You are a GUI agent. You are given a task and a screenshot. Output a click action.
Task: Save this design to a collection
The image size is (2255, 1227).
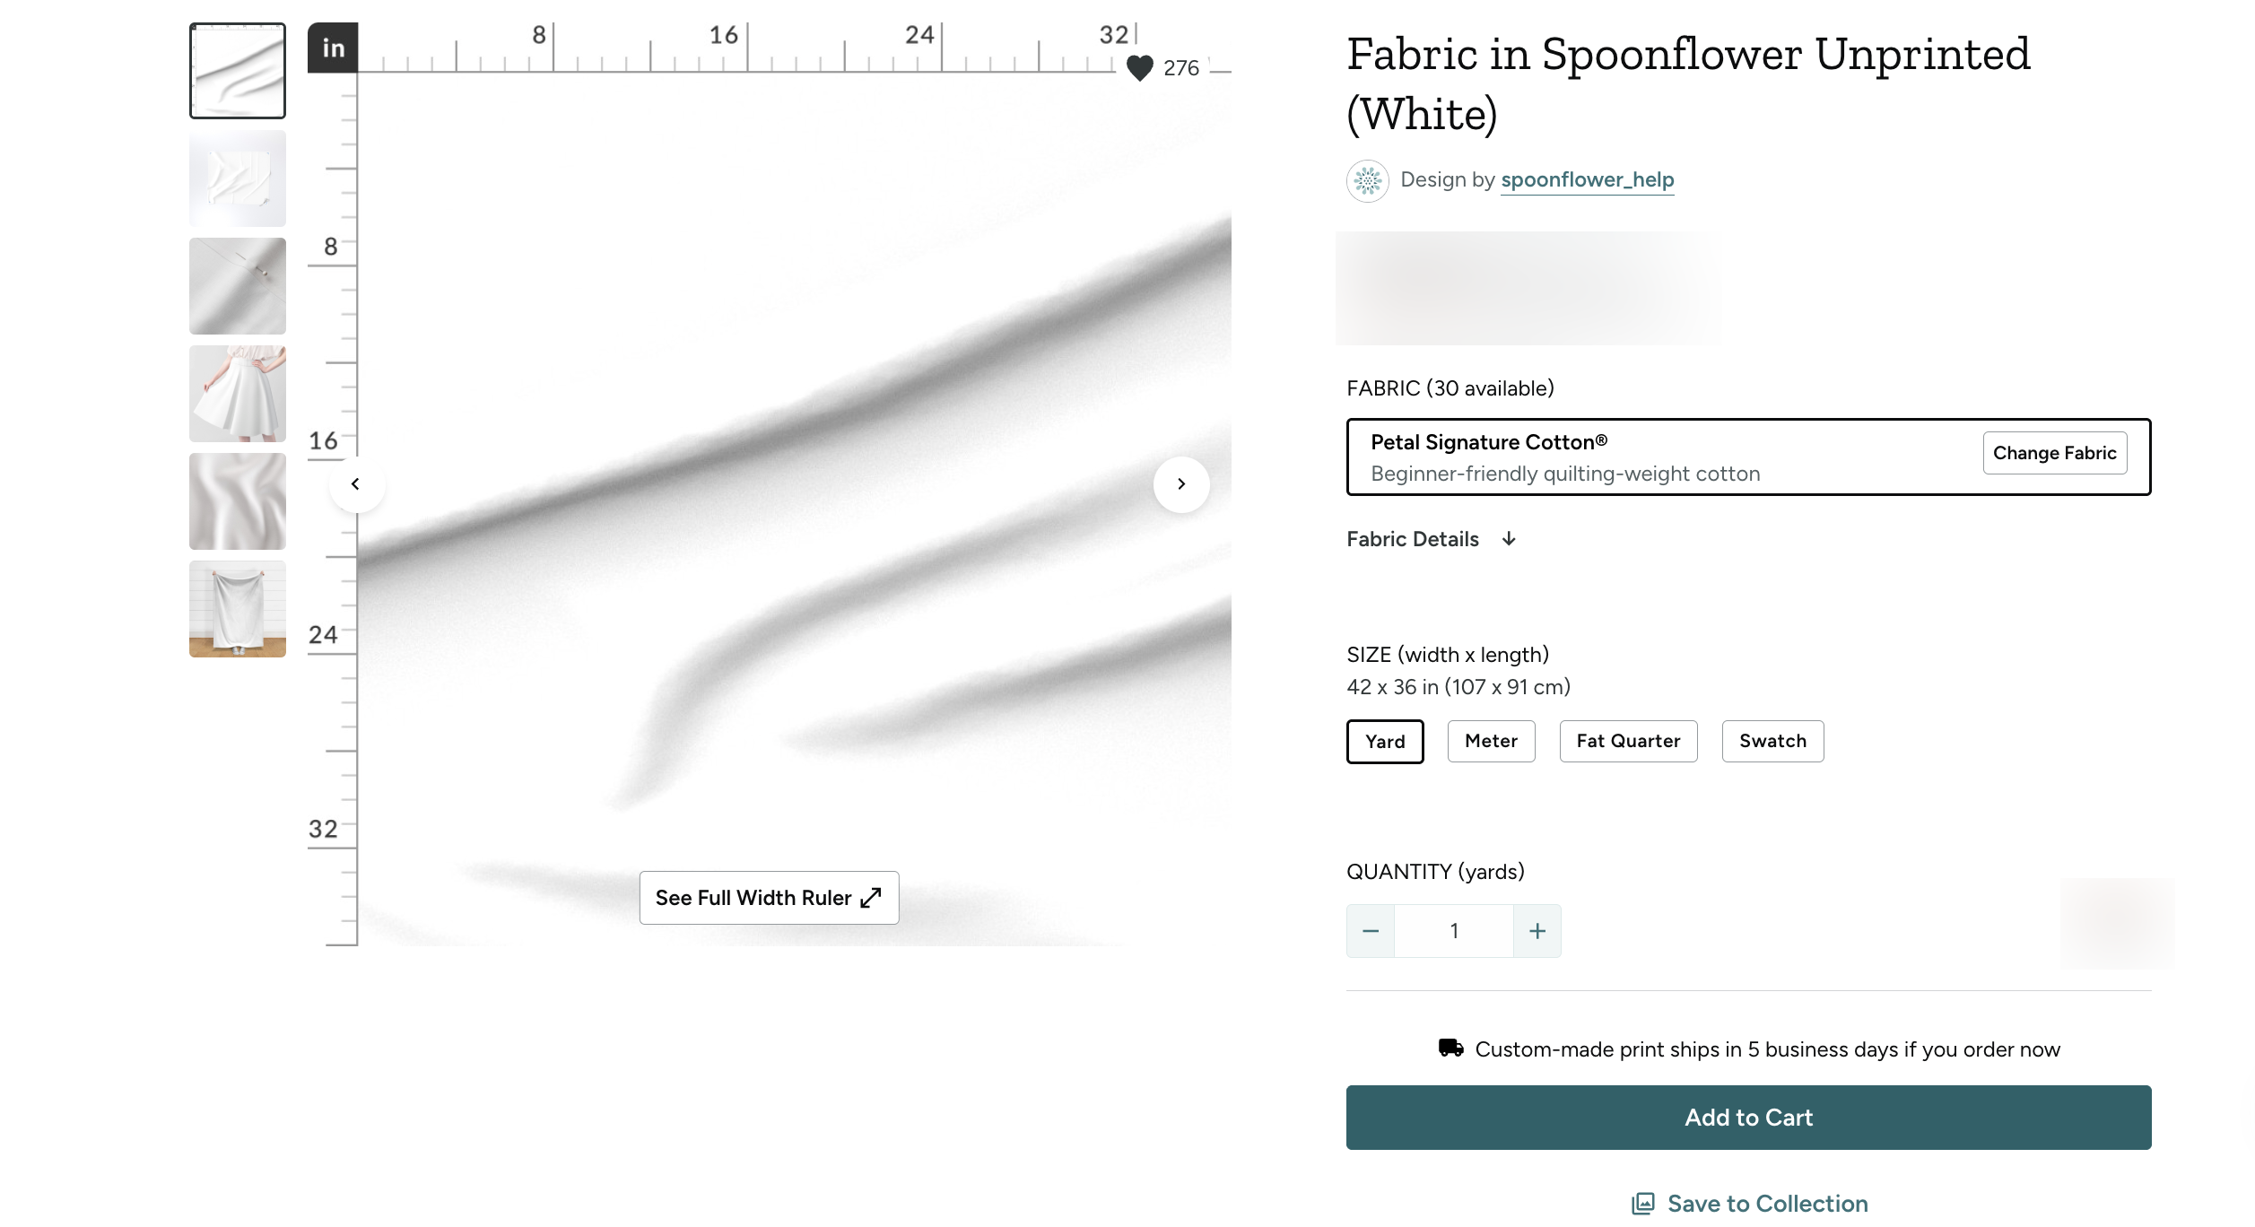pos(1750,1204)
